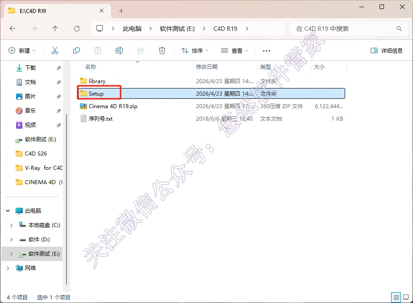Open the V-Ray for C4D sidebar folder
Screen dimensions: 413x303
39,168
